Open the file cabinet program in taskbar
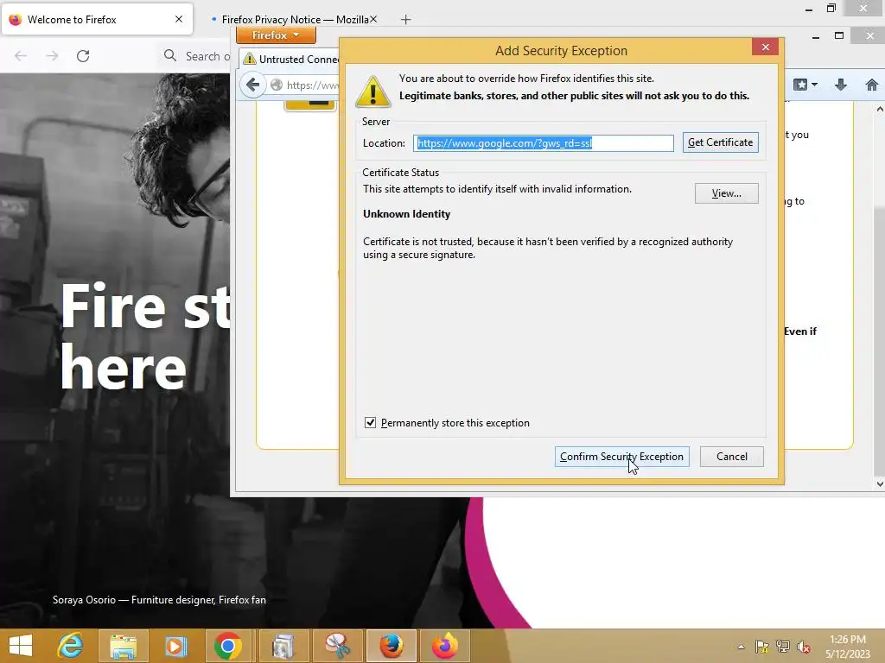Image resolution: width=885 pixels, height=663 pixels. [283, 646]
